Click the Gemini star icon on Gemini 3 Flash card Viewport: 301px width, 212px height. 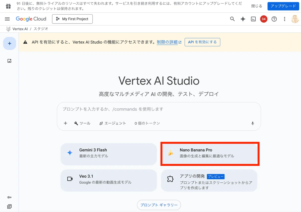[x=70, y=153]
